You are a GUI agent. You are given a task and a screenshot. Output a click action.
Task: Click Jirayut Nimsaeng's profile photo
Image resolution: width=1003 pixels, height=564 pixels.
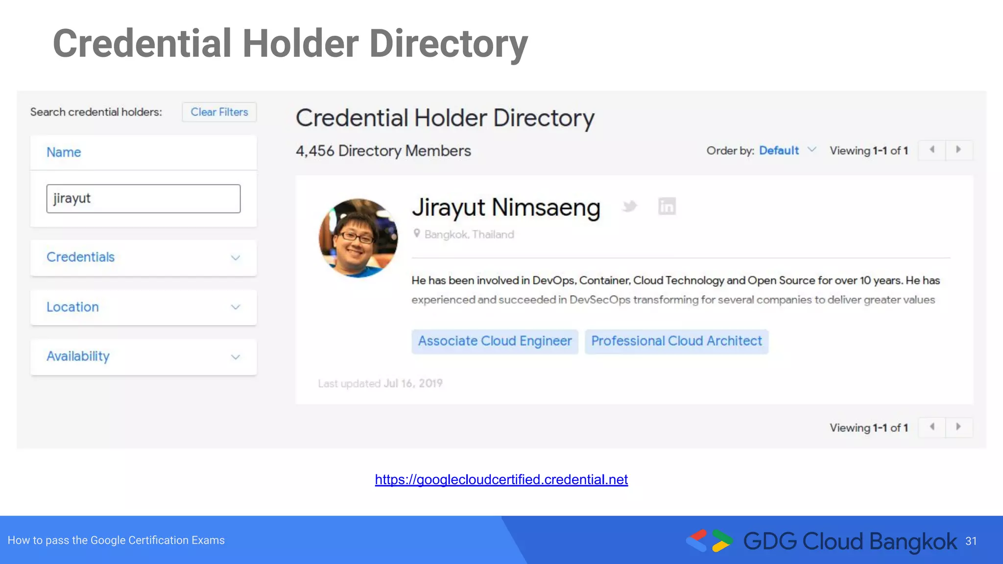tap(358, 238)
